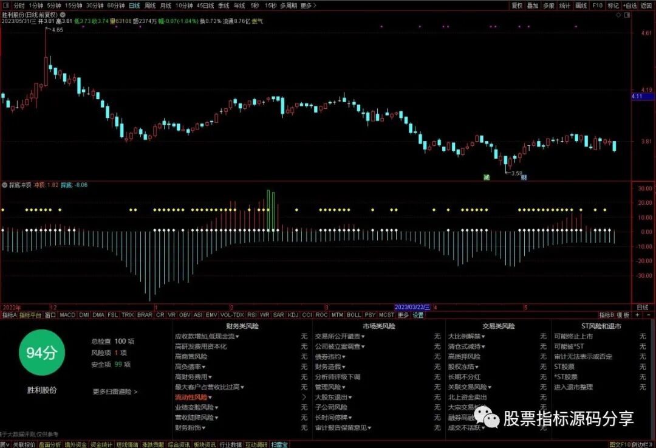Viewport: 656px width, 448px height.
Task: Open 多周期 multi-period view
Action: coord(289,5)
